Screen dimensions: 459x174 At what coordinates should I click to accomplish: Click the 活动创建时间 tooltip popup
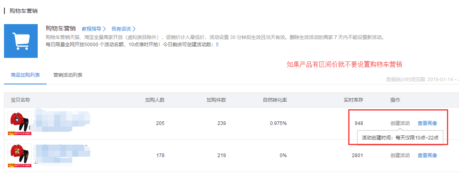[400, 138]
